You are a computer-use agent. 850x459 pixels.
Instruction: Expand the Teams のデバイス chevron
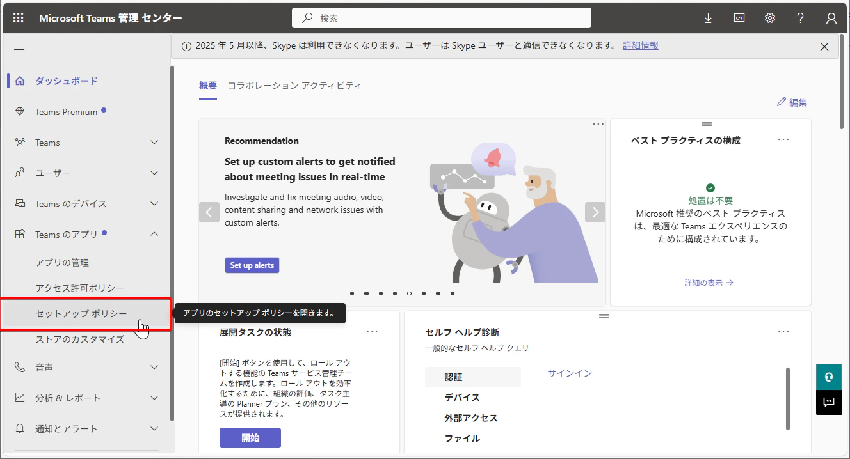pyautogui.click(x=154, y=203)
